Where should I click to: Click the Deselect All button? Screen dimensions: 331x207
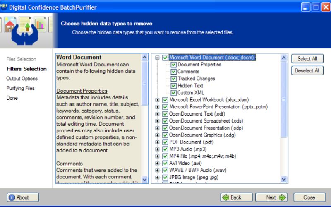(307, 71)
